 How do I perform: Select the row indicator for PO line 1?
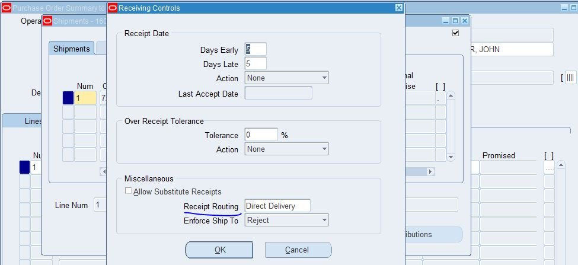coord(24,167)
